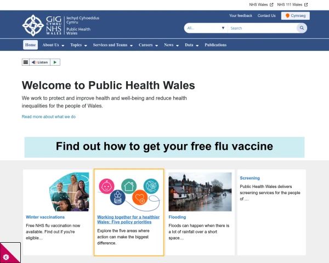
Task: Go to the Publications page
Action: (x=215, y=45)
